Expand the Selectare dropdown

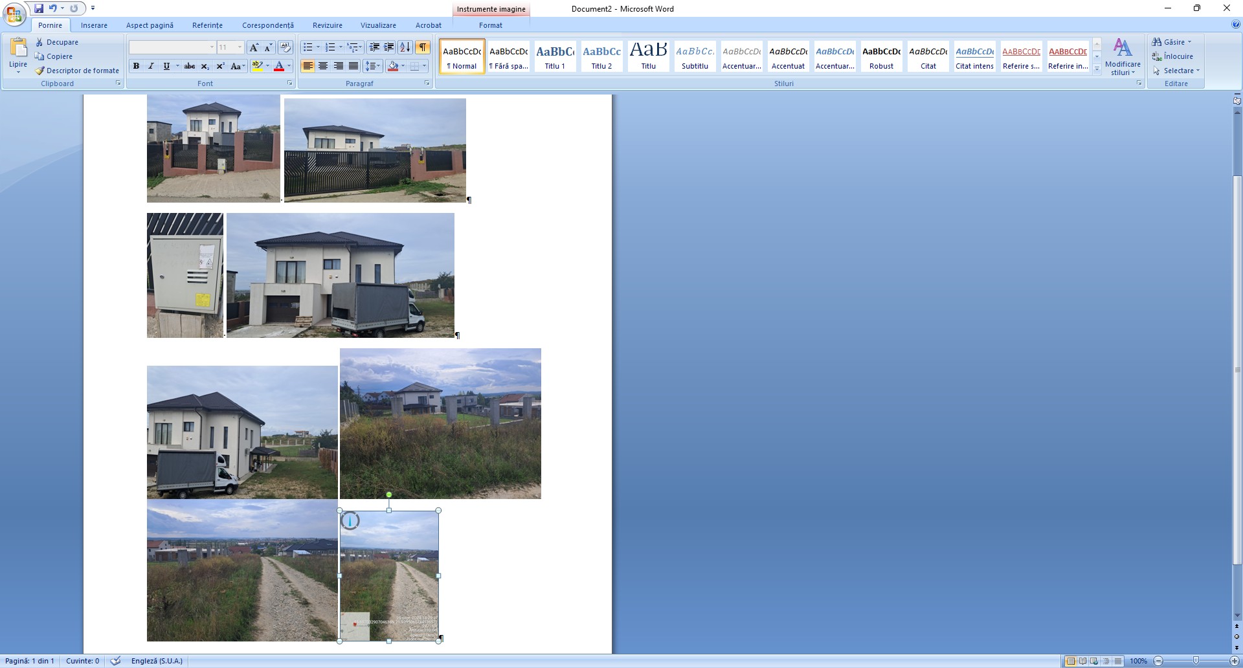[x=1198, y=71]
